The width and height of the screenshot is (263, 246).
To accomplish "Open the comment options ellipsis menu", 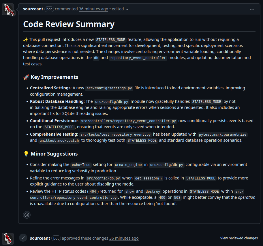I will pyautogui.click(x=252, y=10).
